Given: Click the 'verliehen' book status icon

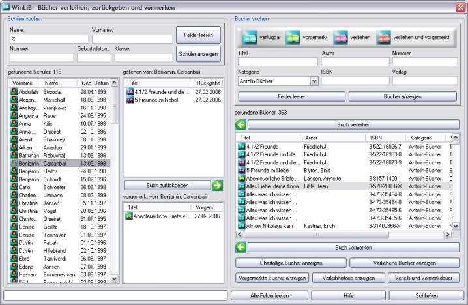Looking at the screenshot, I should [341, 38].
